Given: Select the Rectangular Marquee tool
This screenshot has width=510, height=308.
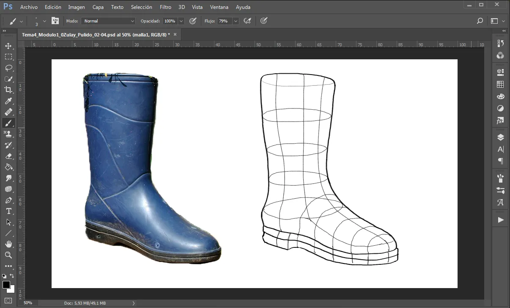Looking at the screenshot, I should [x=8, y=57].
